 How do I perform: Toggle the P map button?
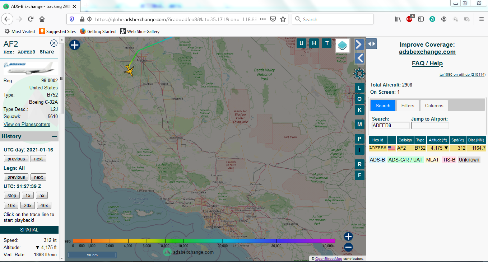click(x=359, y=139)
